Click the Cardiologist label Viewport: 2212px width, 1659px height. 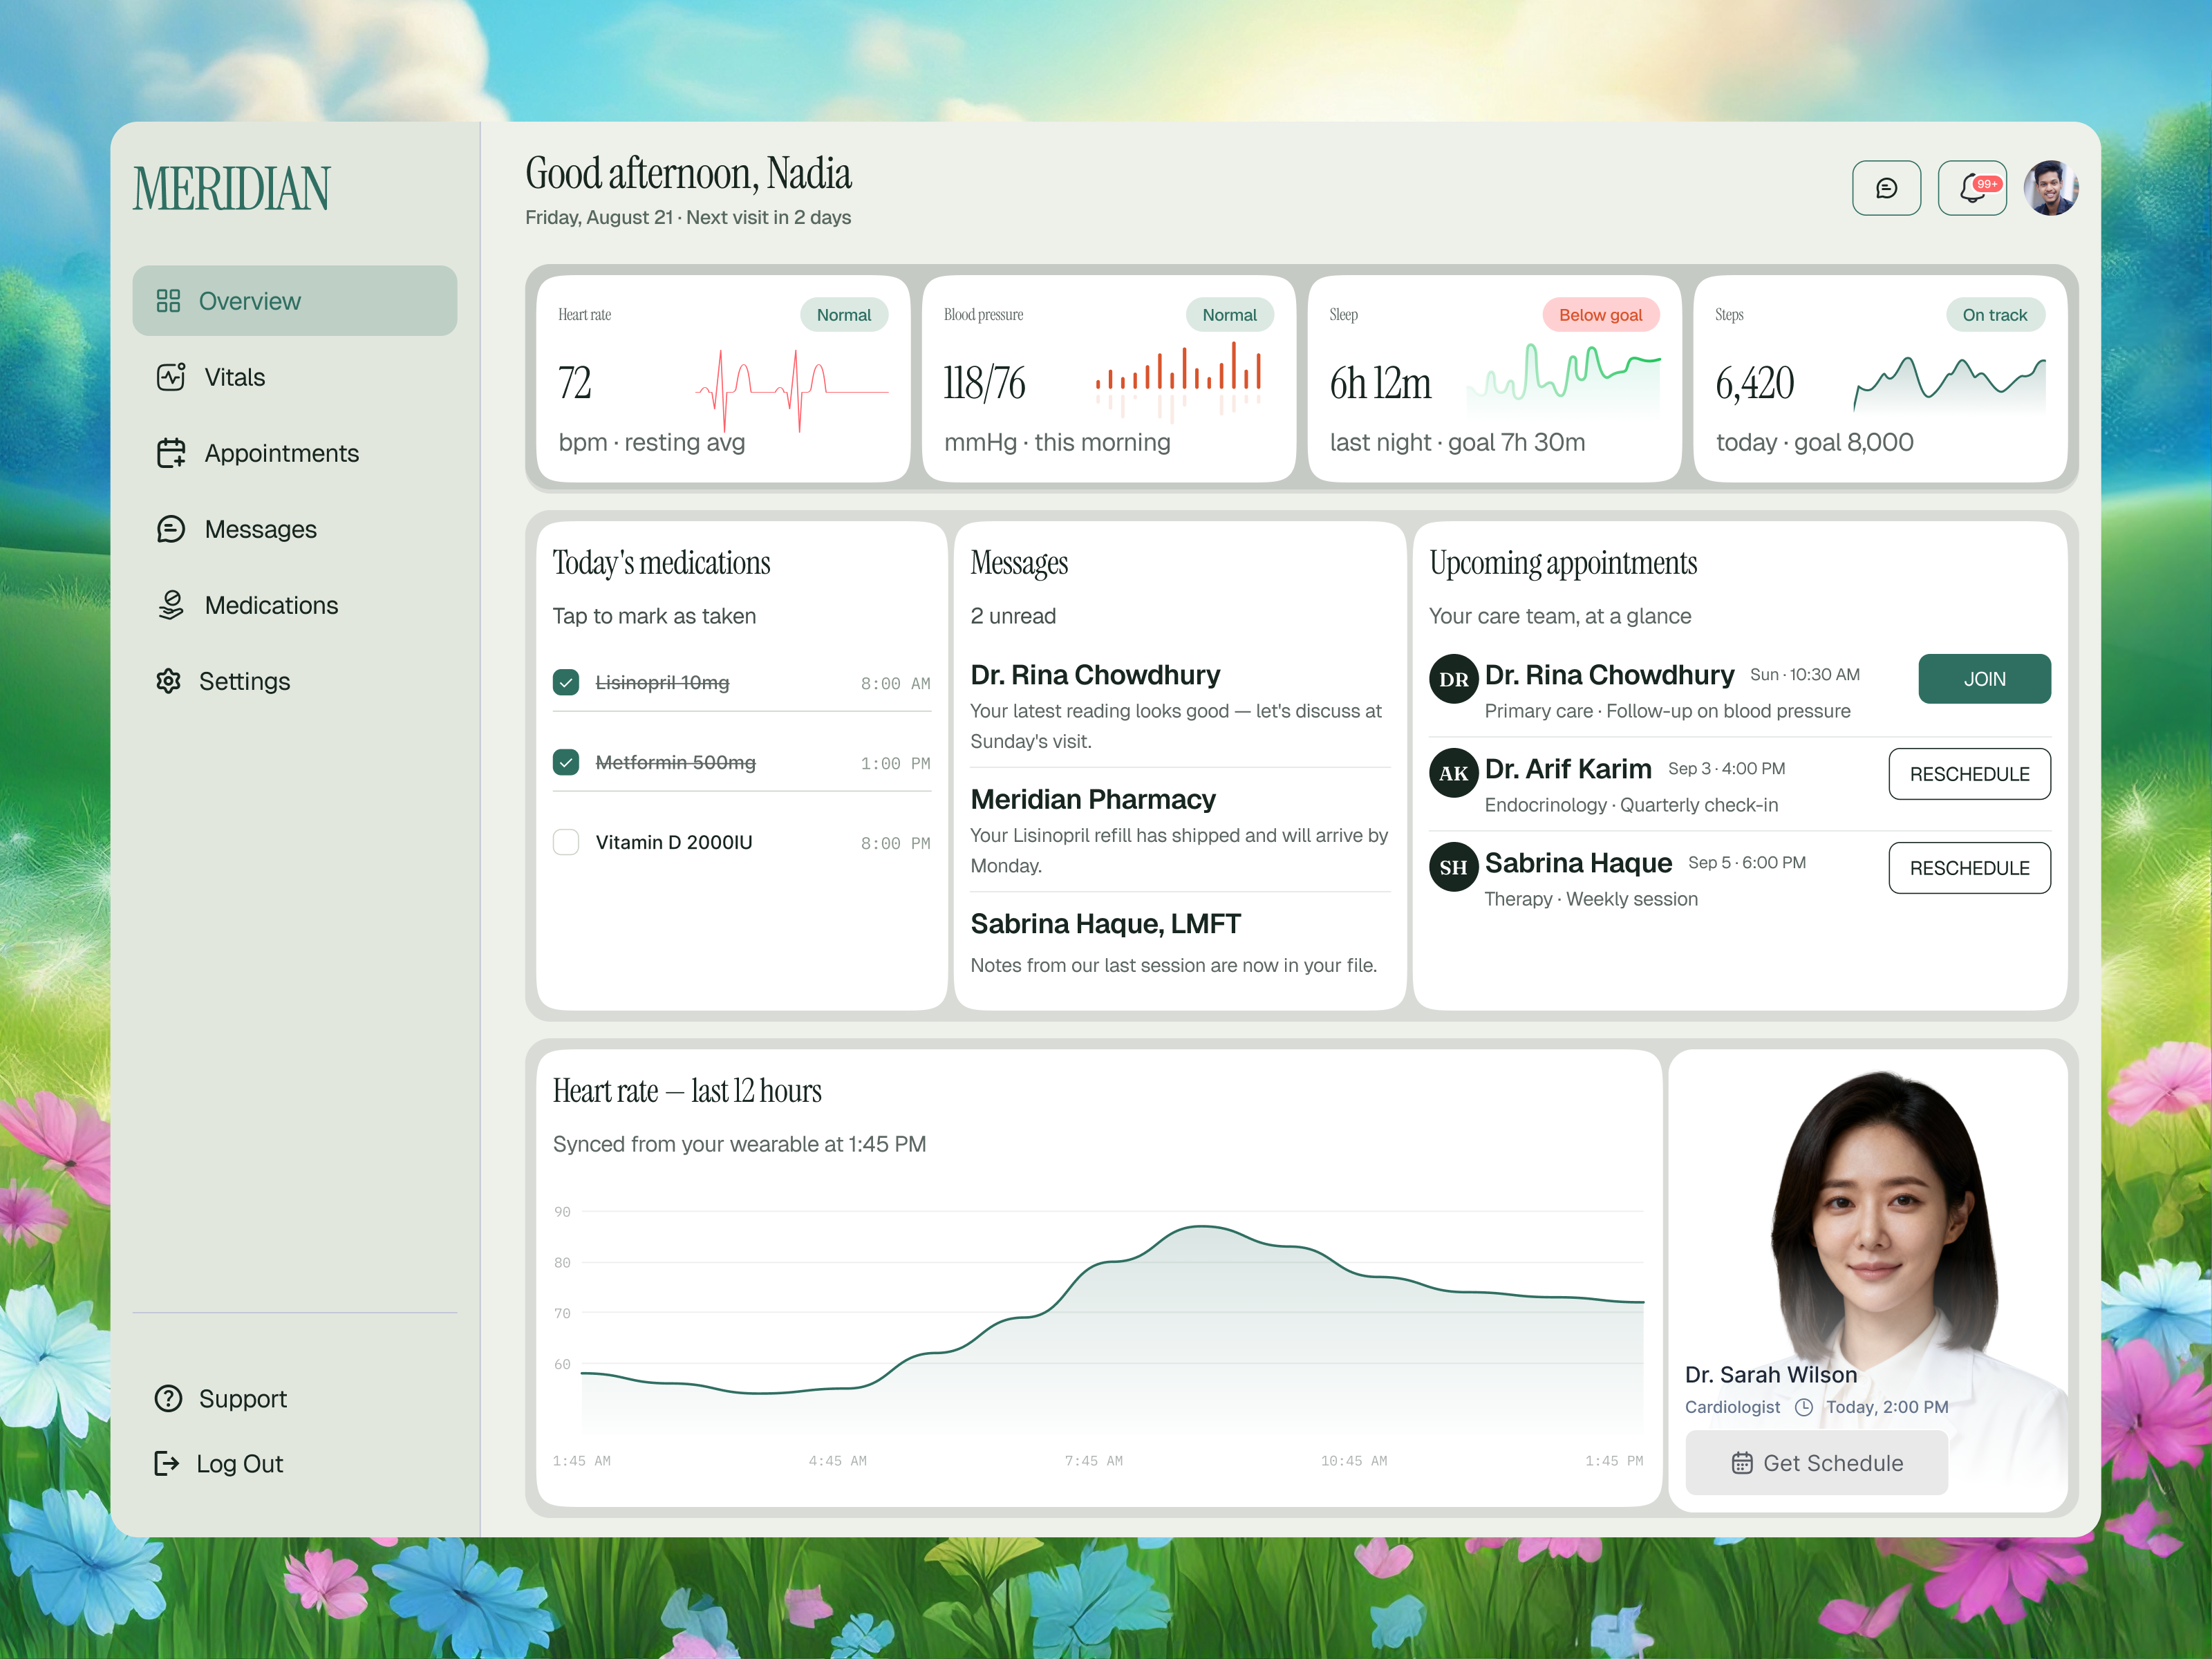tap(1732, 1407)
